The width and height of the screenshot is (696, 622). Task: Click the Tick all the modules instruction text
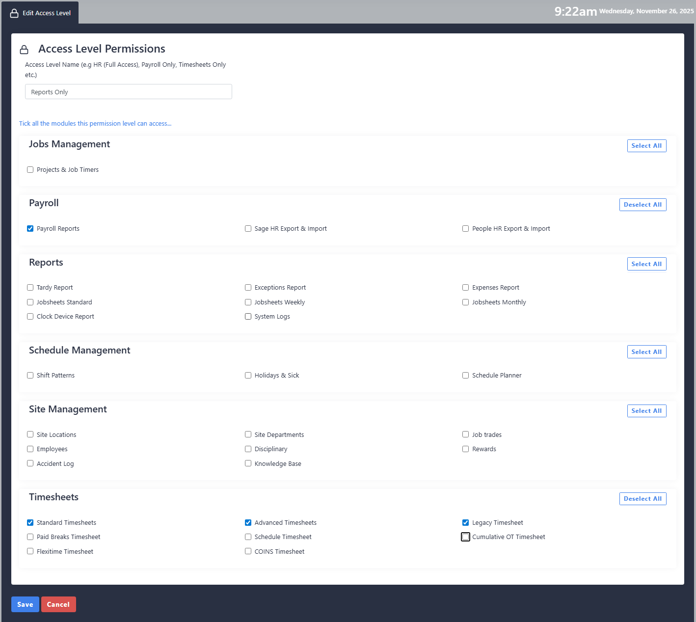coord(95,124)
